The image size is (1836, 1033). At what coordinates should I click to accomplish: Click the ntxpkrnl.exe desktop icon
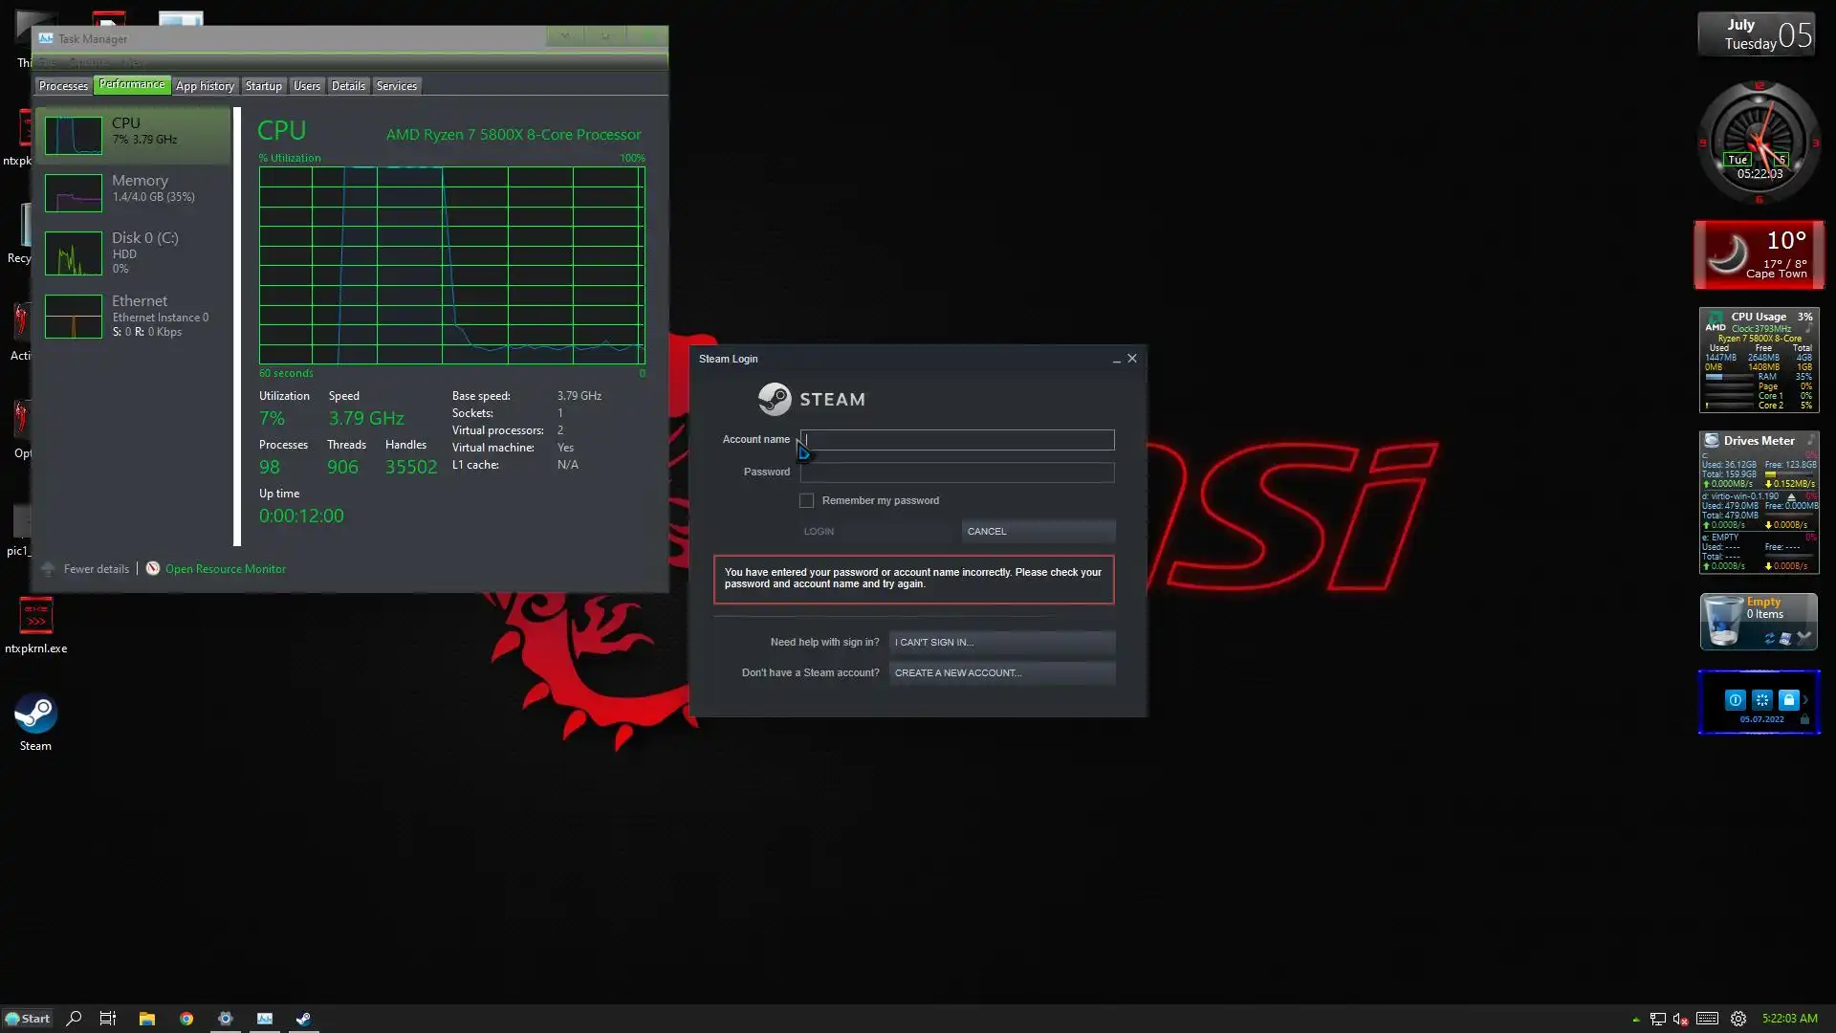(35, 617)
